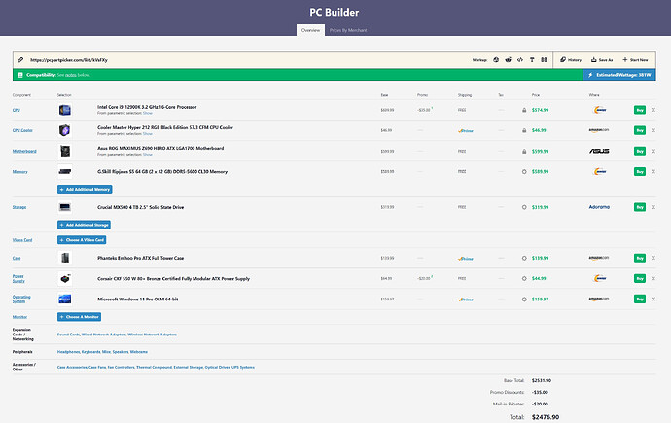Viewport: 671px width, 423px height.
Task: Toggle price lock for CPU row
Action: (x=524, y=110)
